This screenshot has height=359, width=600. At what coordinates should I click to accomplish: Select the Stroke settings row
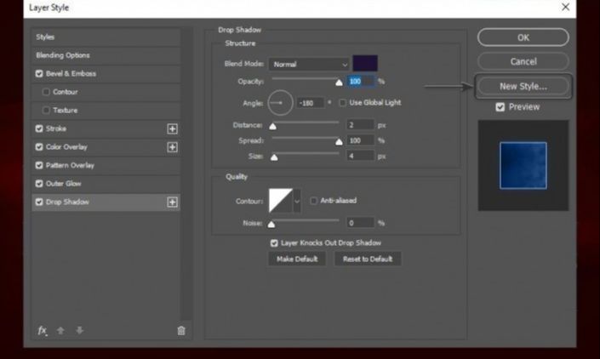click(x=106, y=128)
